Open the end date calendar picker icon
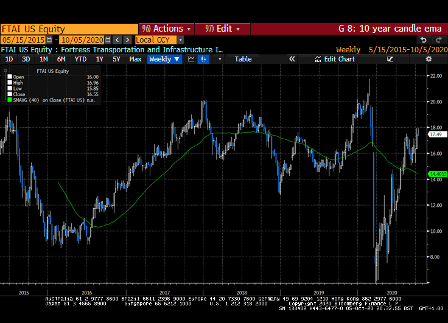The height and width of the screenshot is (323, 448). click(108, 40)
